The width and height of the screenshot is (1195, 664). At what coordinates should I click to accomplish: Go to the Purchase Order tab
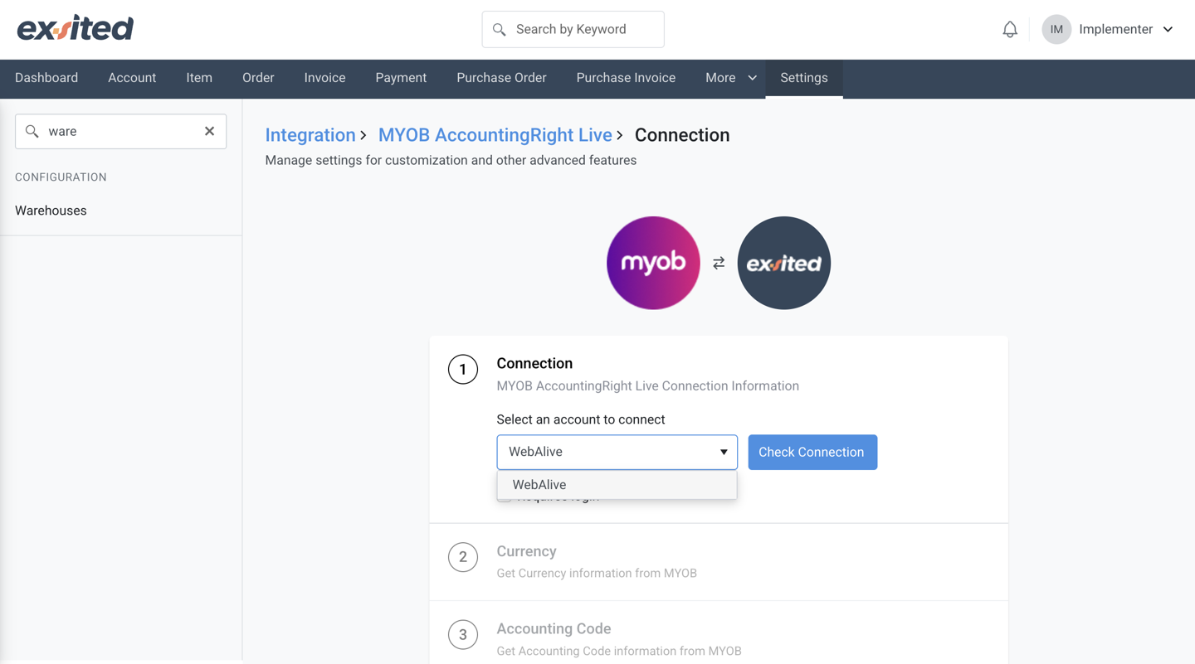(x=501, y=78)
